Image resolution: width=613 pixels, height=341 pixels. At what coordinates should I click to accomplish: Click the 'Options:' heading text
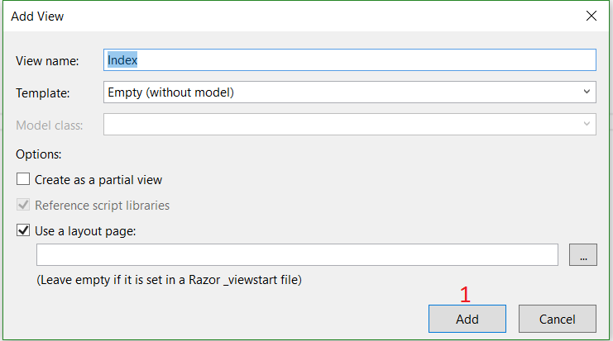pyautogui.click(x=40, y=154)
